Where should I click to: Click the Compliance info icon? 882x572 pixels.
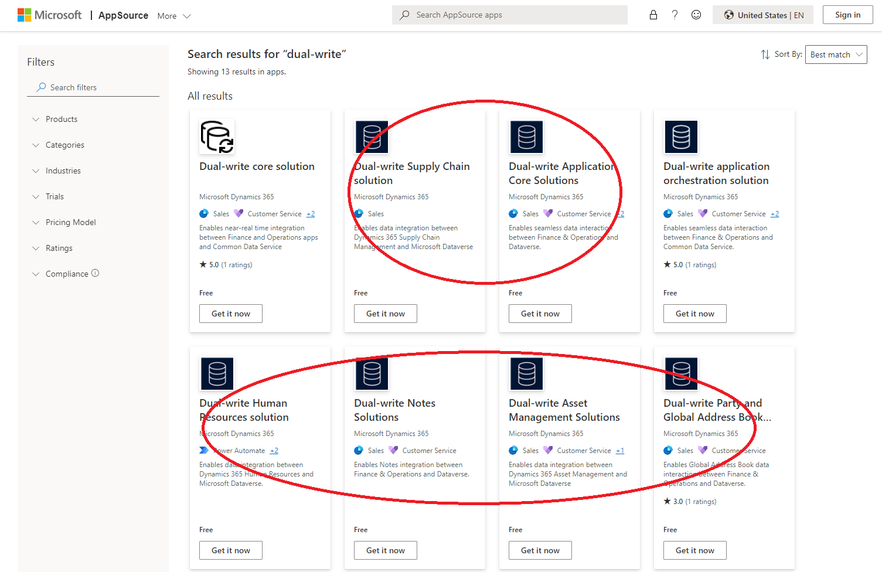pyautogui.click(x=96, y=273)
